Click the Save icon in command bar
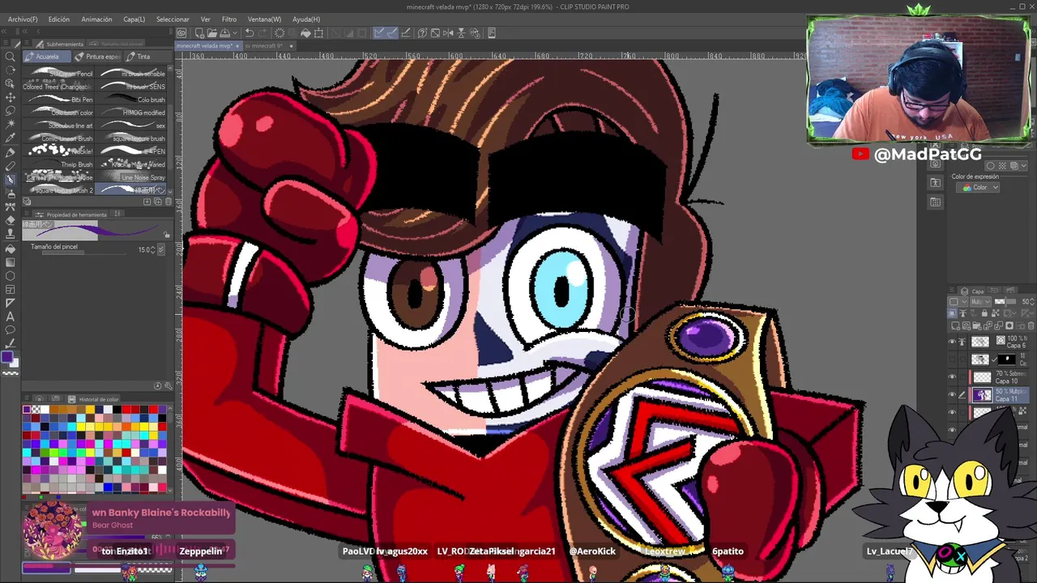1037x583 pixels. 225,33
